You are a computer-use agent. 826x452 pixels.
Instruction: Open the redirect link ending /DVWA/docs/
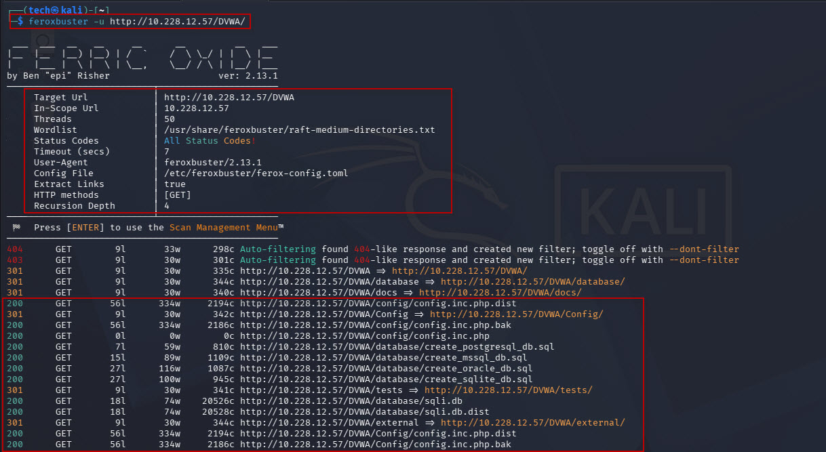(500, 293)
